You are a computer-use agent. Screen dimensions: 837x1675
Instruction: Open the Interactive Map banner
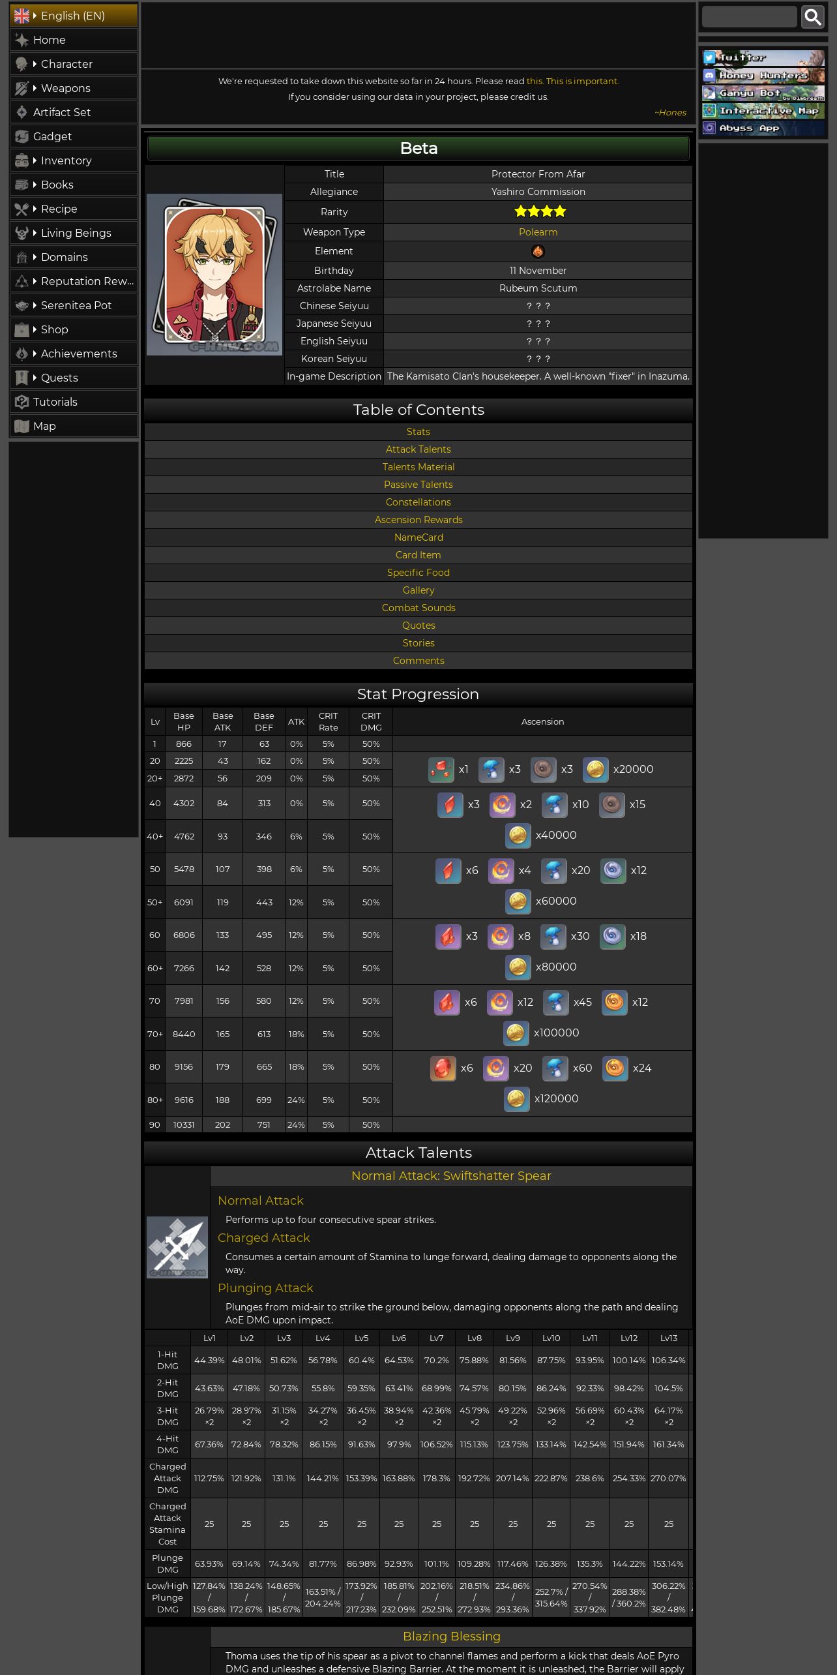point(763,111)
